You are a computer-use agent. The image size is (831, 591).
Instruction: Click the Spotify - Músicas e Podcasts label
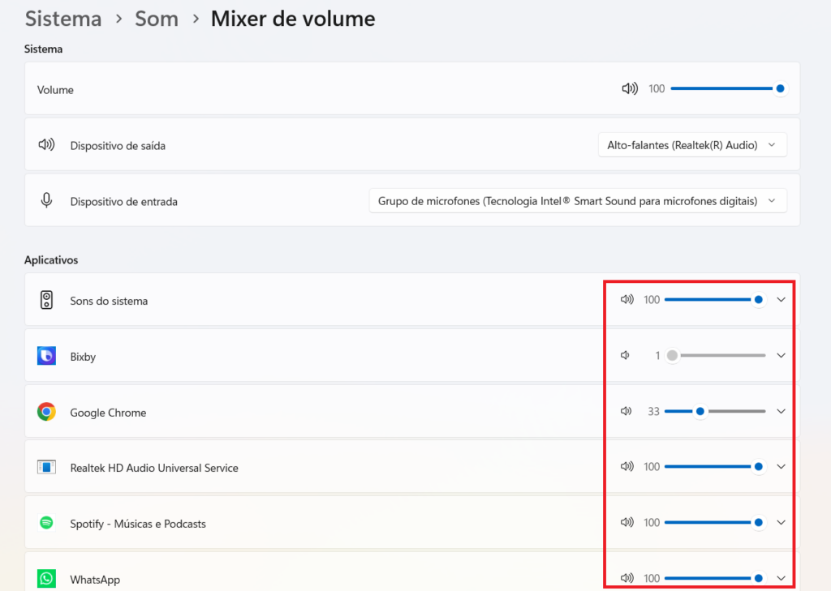coord(138,524)
